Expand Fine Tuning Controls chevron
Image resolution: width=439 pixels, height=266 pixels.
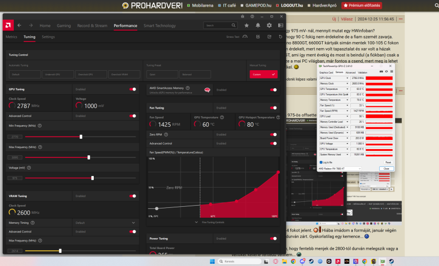click(x=196, y=222)
